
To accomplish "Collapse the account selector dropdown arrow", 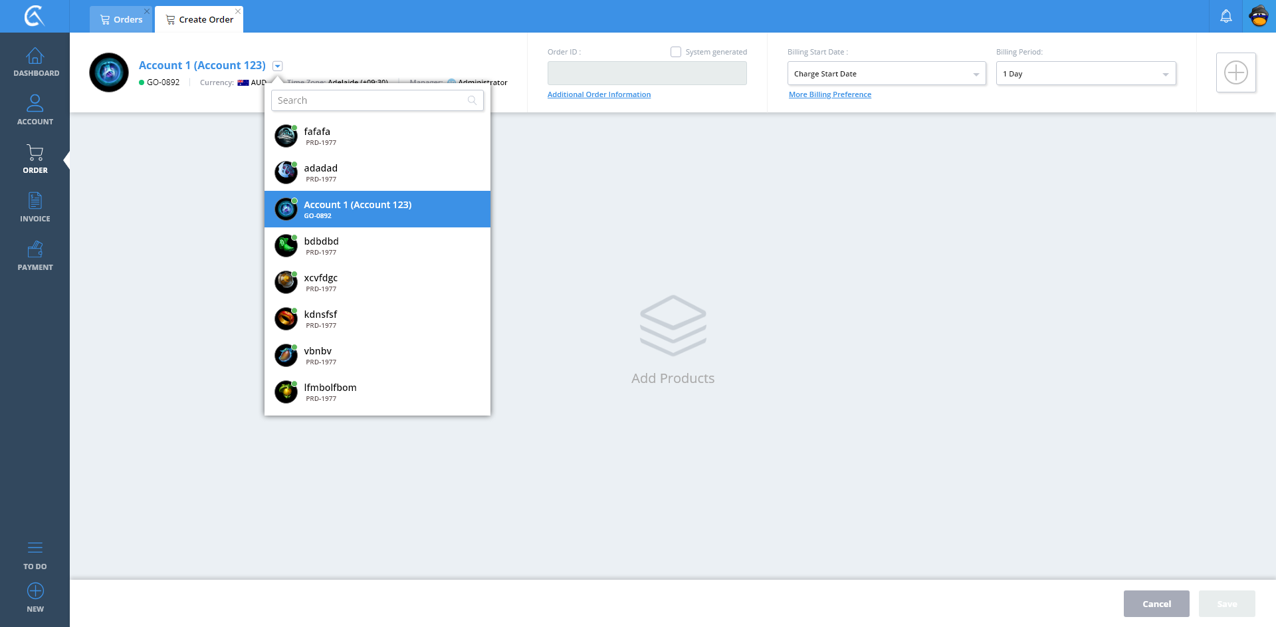I will 278,66.
